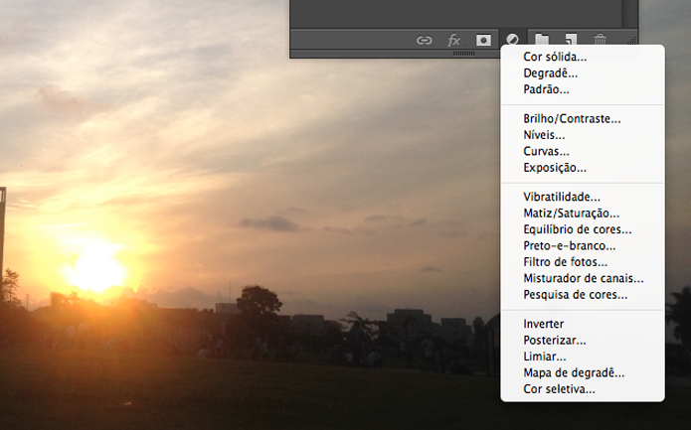The width and height of the screenshot is (691, 430).
Task: Open the layer style fx icon
Action: (454, 41)
